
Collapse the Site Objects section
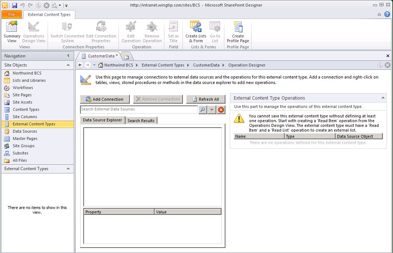68,65
